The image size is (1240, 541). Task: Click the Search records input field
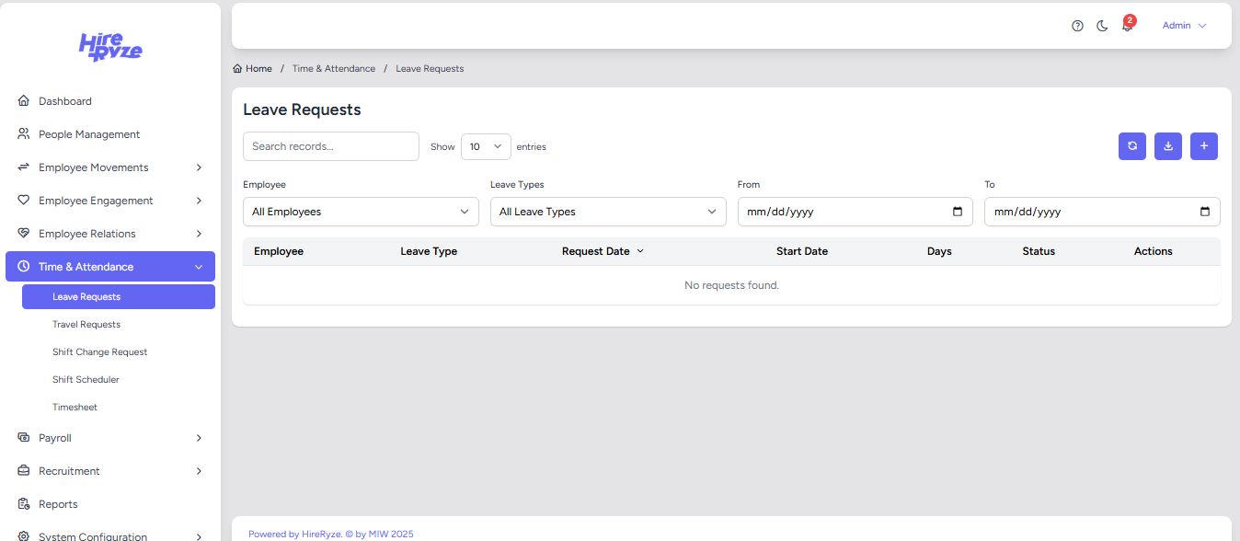click(330, 146)
